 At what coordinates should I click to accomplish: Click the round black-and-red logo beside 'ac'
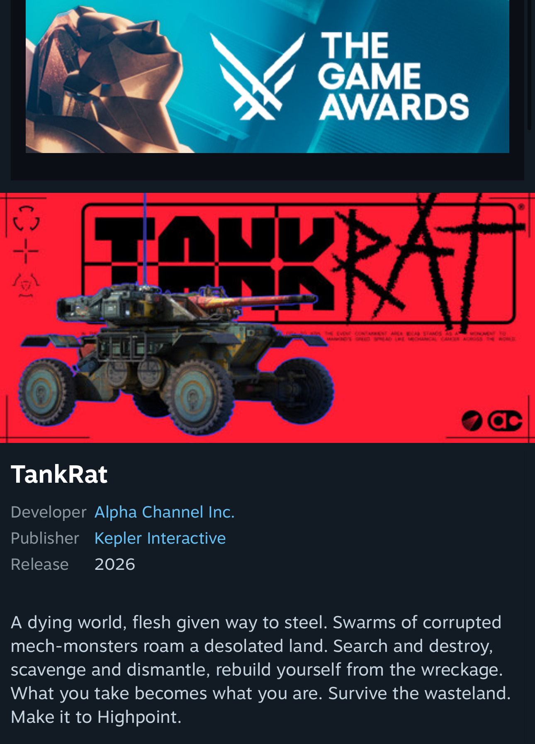point(472,421)
